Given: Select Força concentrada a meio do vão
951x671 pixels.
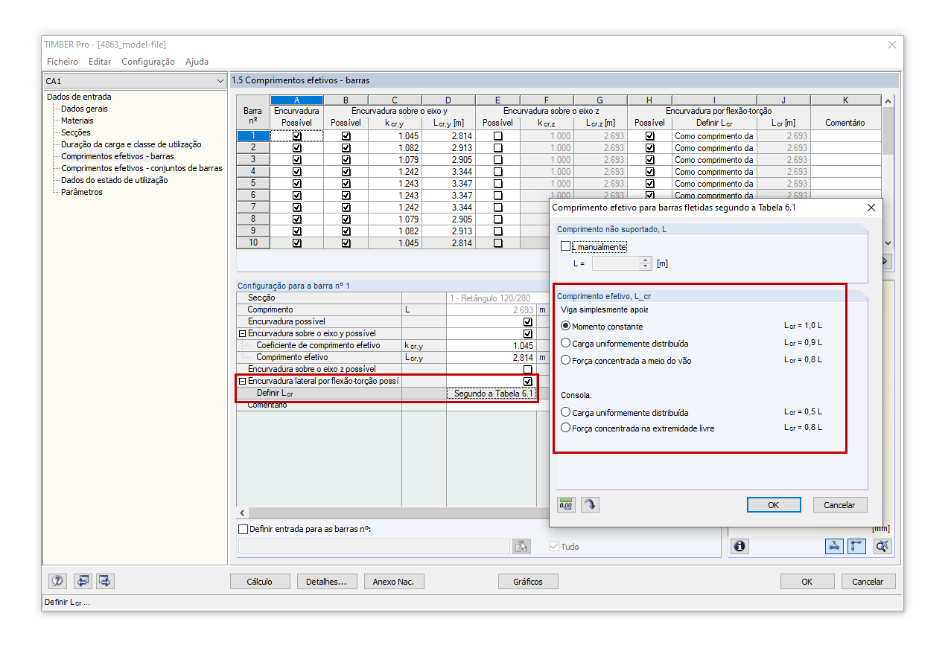Looking at the screenshot, I should point(566,359).
